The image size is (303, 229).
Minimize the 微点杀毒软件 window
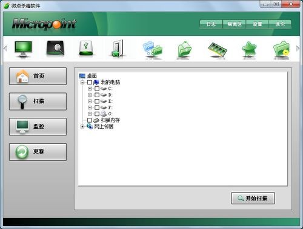tap(265, 4)
